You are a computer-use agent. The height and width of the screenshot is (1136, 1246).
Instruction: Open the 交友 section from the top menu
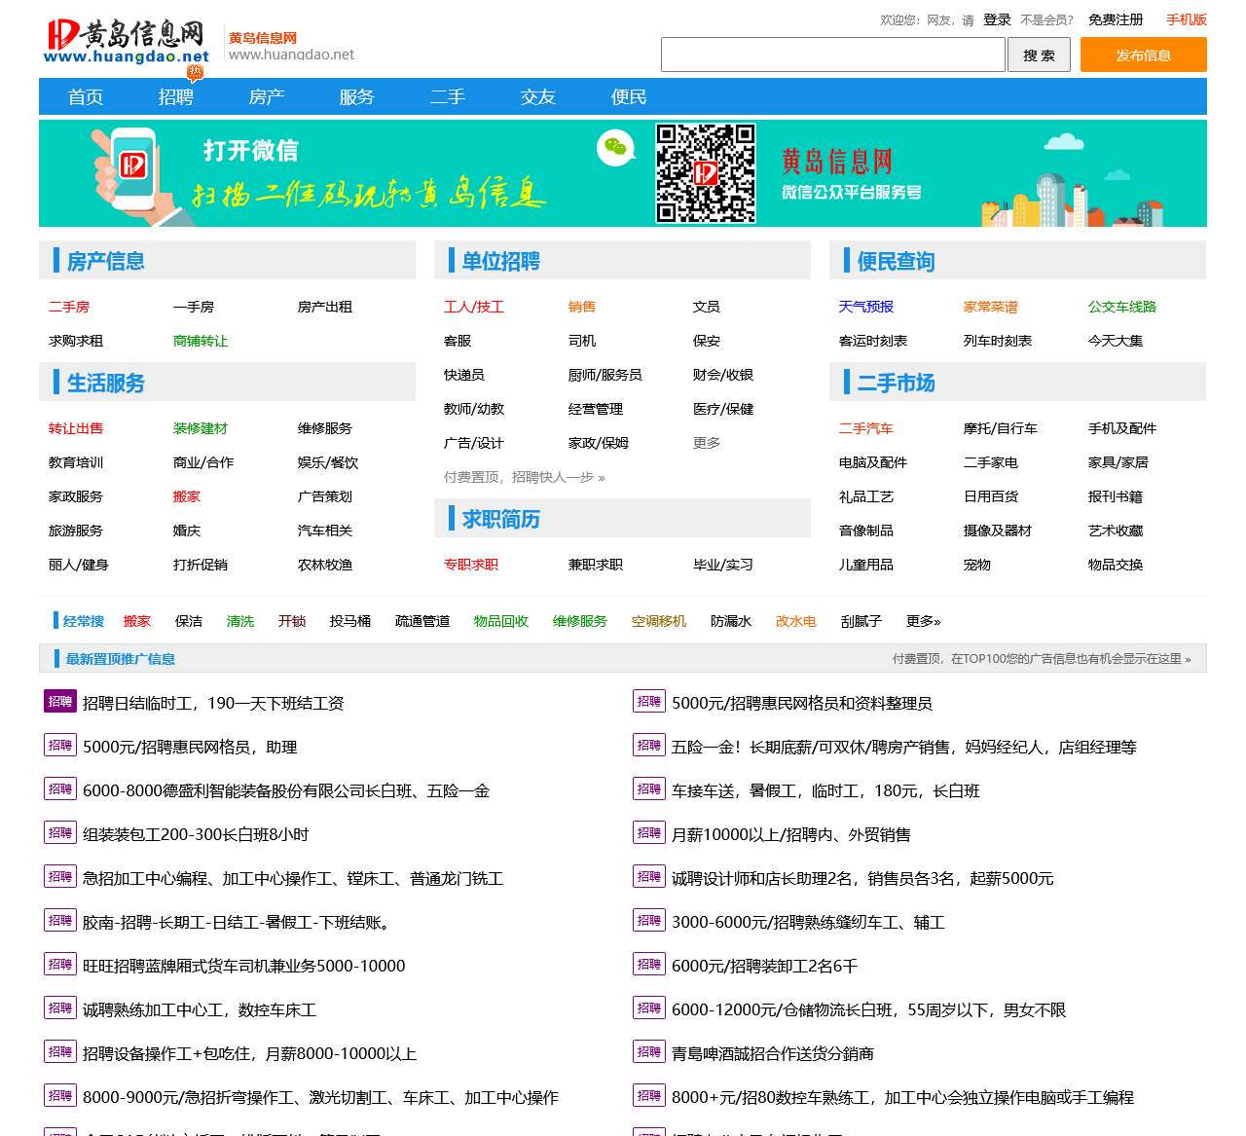(x=537, y=96)
